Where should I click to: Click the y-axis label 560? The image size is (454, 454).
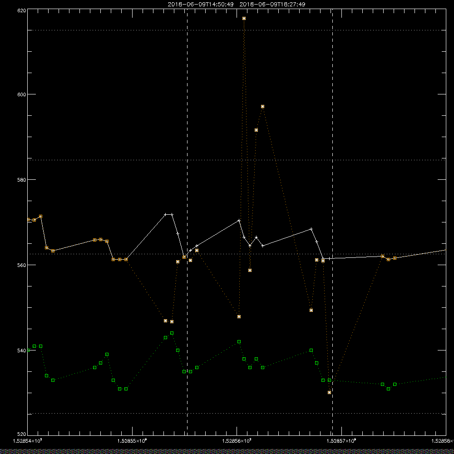click(x=22, y=265)
